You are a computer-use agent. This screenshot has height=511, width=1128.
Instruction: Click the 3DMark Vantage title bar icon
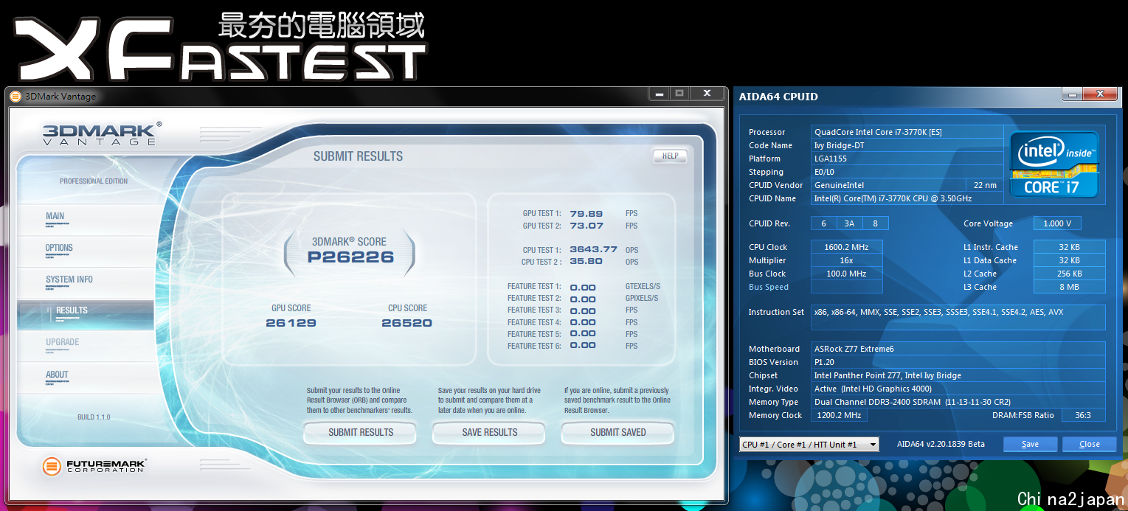[15, 97]
